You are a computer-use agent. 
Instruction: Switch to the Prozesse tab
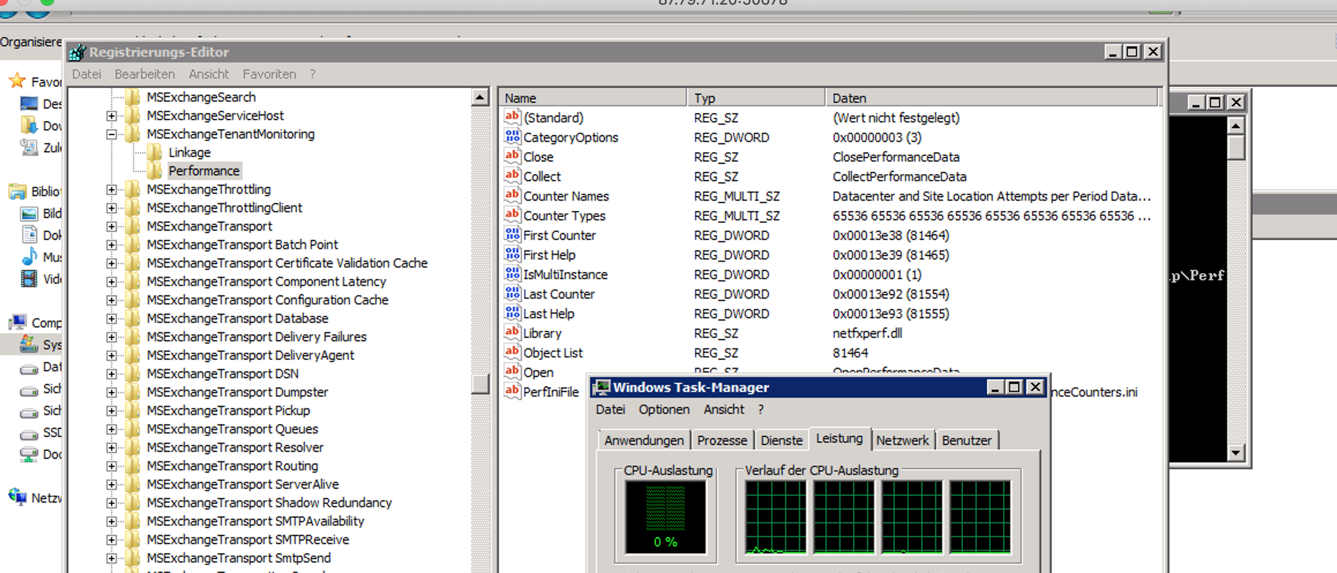coord(722,440)
